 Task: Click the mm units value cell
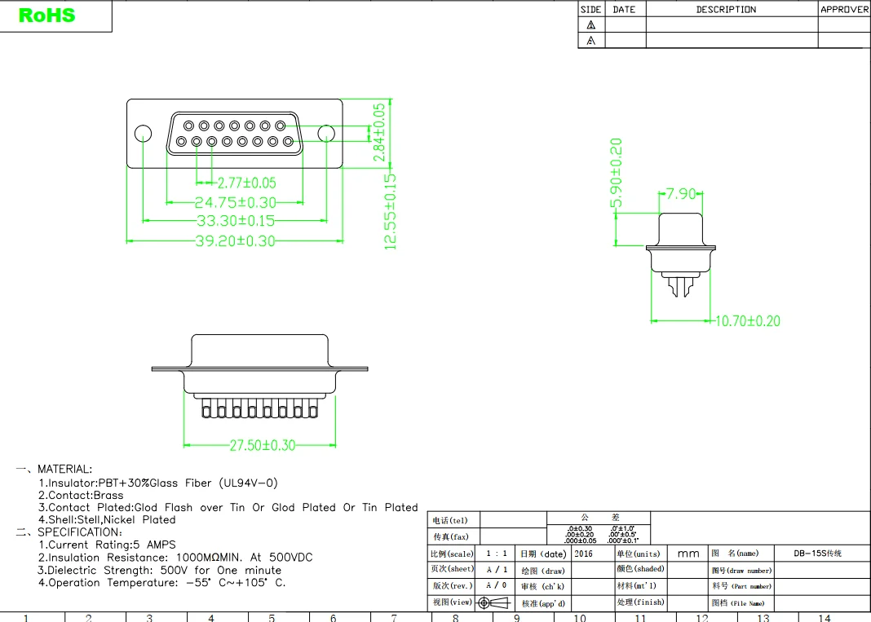(688, 554)
